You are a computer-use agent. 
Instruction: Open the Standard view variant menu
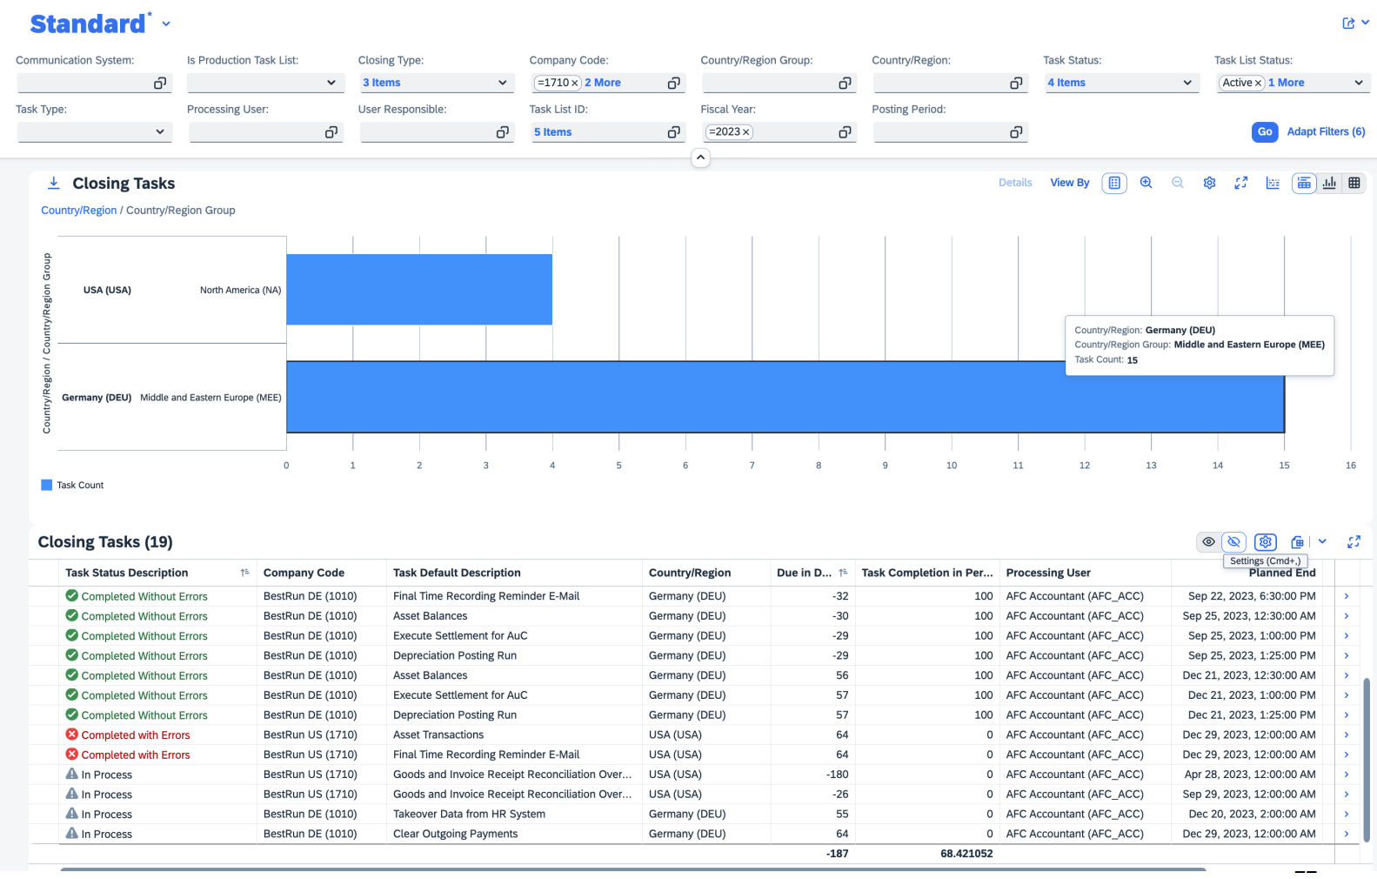166,24
